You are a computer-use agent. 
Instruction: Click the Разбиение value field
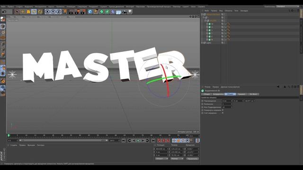(227, 104)
